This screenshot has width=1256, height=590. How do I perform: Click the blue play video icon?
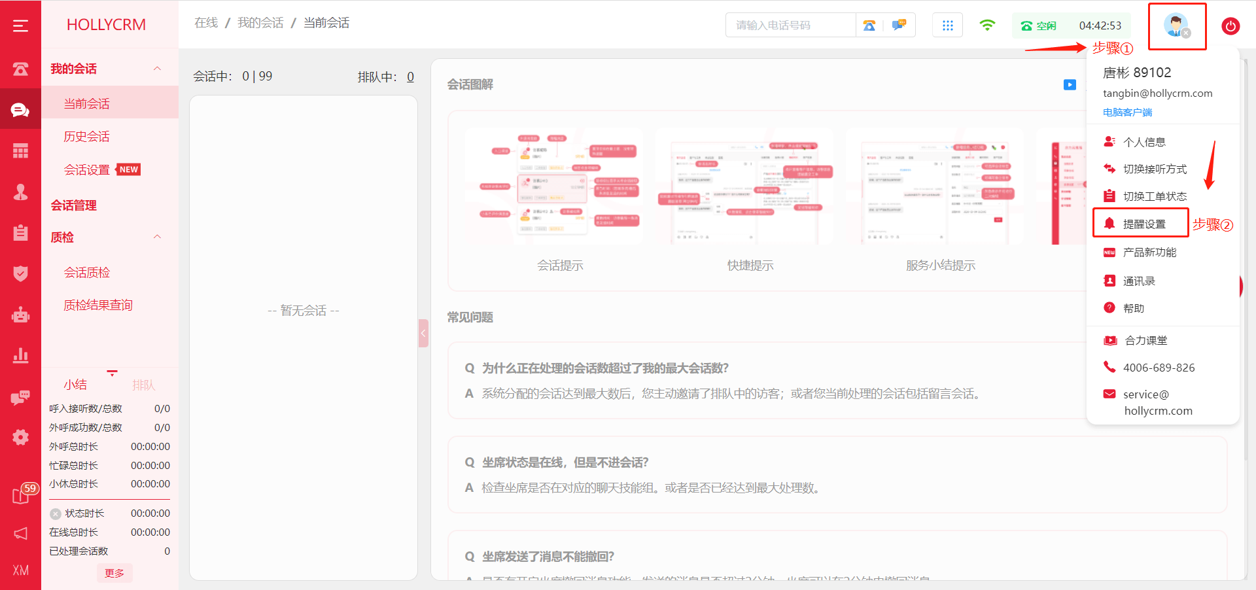1070,84
